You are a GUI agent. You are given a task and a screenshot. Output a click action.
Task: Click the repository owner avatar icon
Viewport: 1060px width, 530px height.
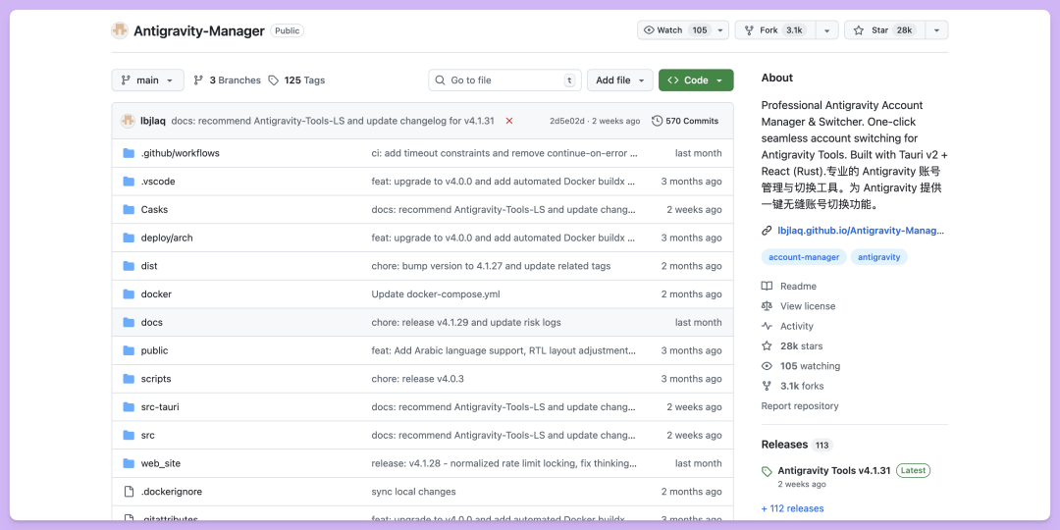pyautogui.click(x=120, y=30)
